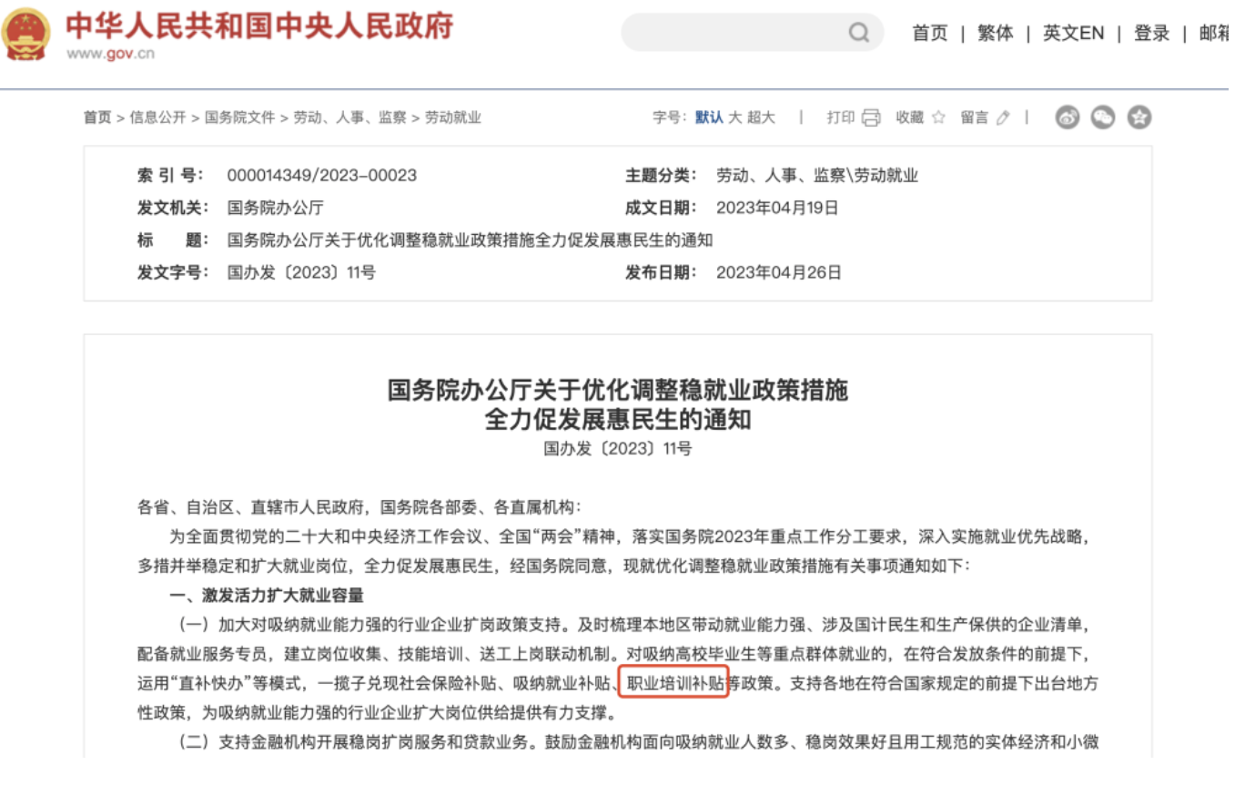Click the highlighted 职业培训补贴 text

[673, 682]
